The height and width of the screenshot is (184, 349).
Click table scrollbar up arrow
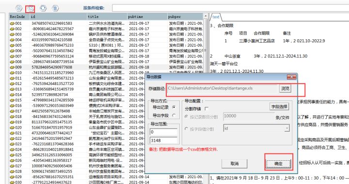pos(206,17)
